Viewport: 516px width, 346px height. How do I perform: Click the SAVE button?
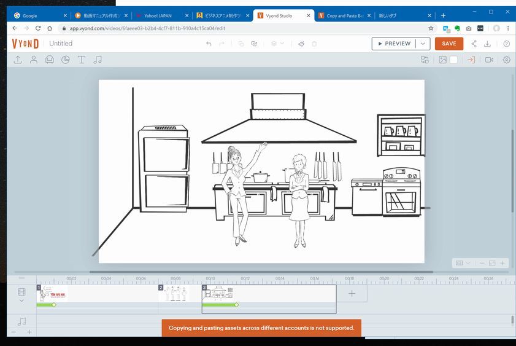pos(449,44)
